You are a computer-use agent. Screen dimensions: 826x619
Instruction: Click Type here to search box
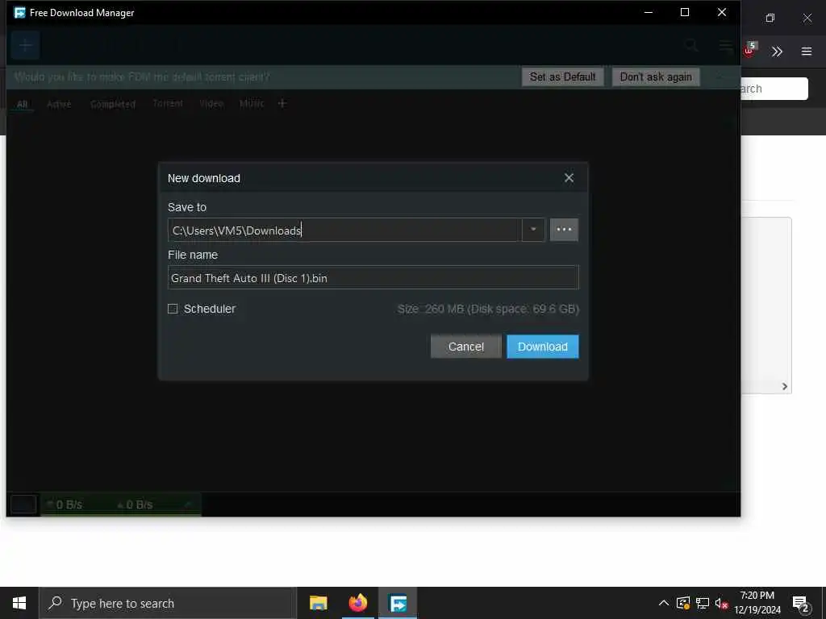[x=168, y=603]
